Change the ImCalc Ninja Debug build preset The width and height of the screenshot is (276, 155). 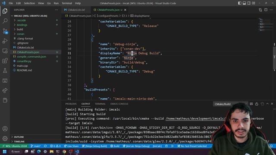136,146
